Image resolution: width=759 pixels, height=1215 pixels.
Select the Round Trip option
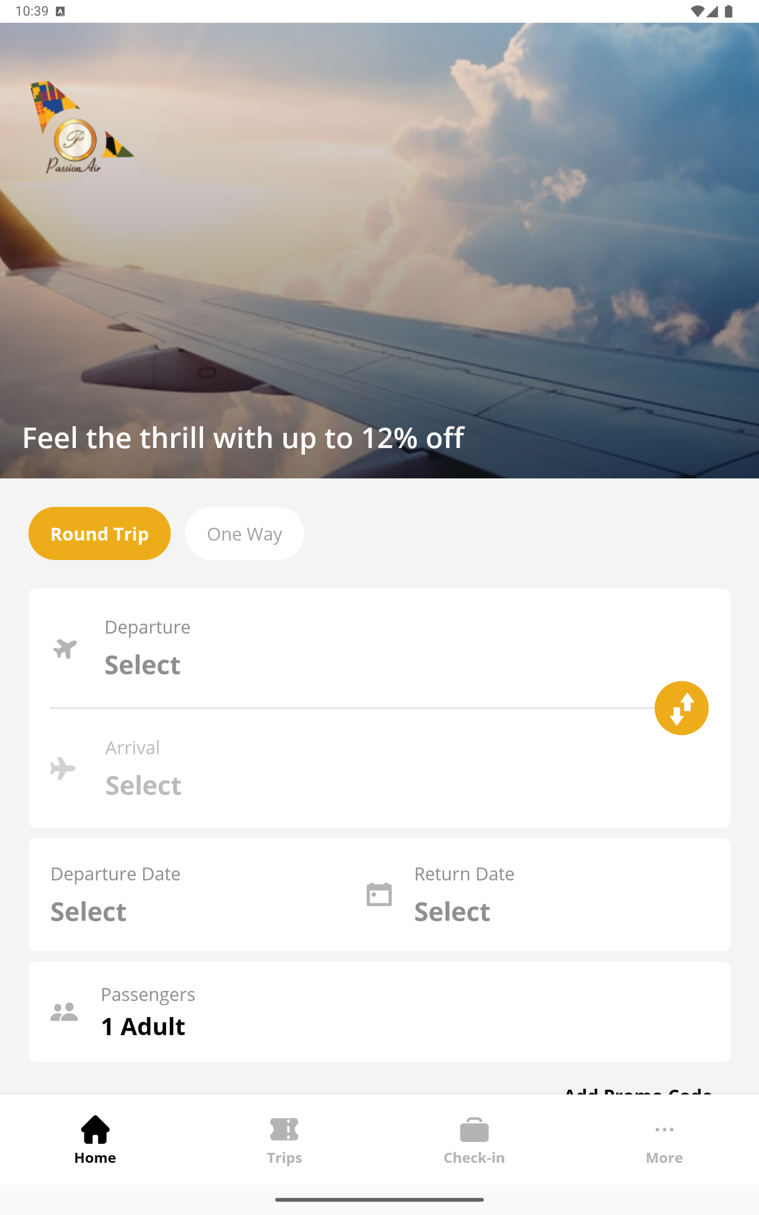[x=100, y=533]
